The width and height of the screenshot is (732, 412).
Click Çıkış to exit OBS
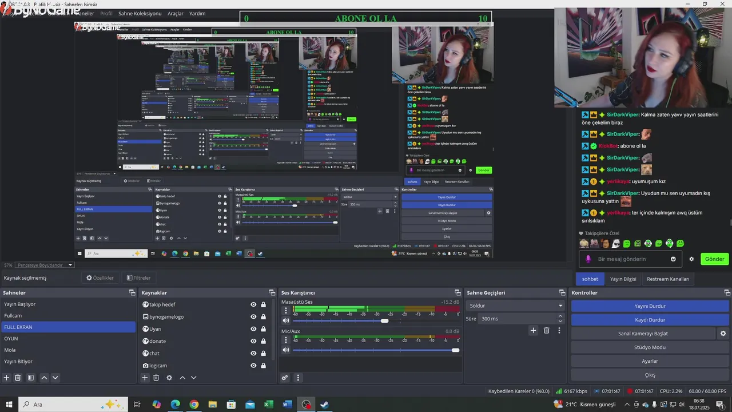[650, 375]
